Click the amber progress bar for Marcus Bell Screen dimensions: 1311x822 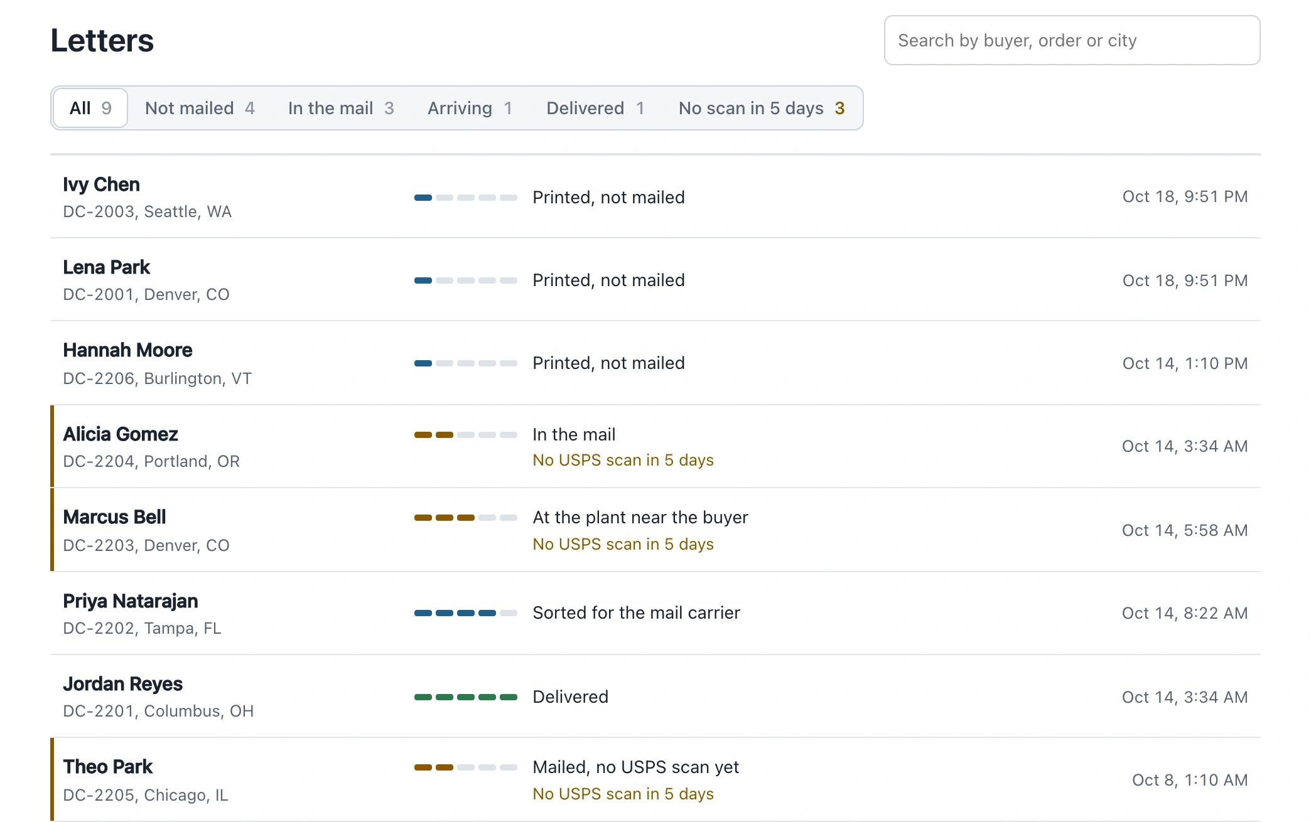466,518
